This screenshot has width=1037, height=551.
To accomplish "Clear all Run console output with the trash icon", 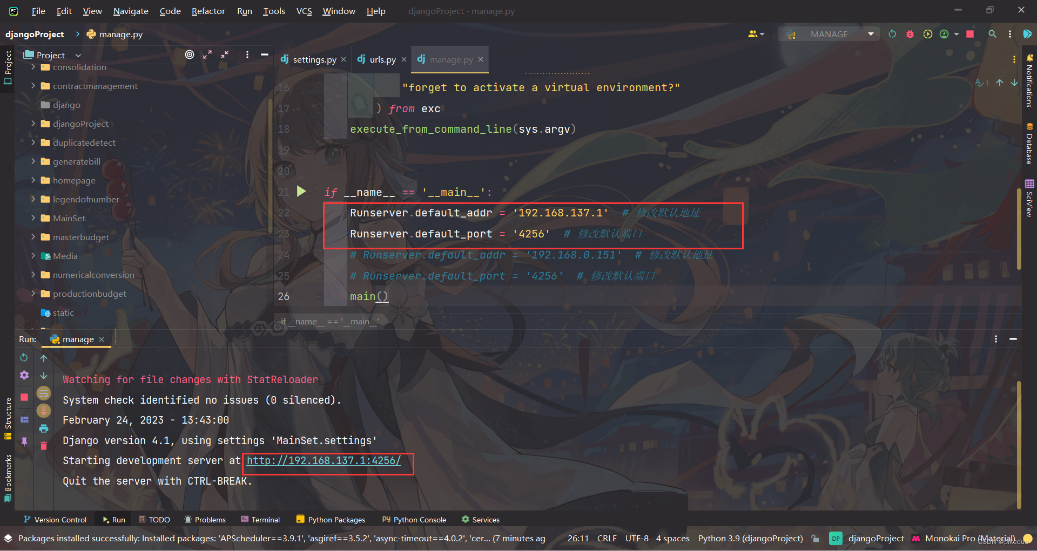I will tap(44, 446).
